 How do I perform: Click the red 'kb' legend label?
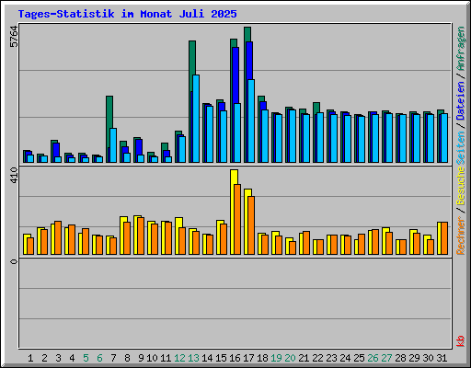click(461, 341)
